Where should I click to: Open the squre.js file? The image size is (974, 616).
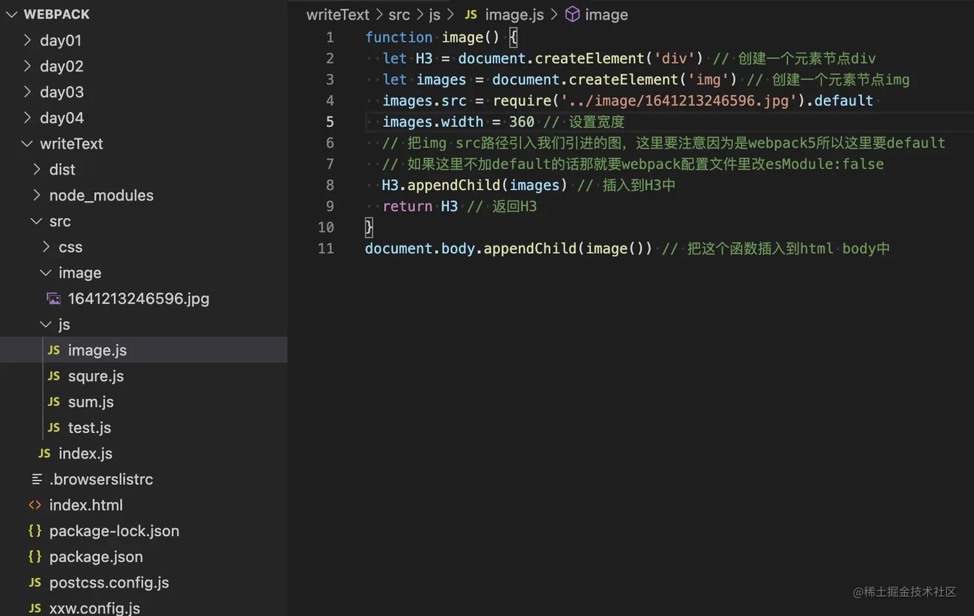point(96,376)
